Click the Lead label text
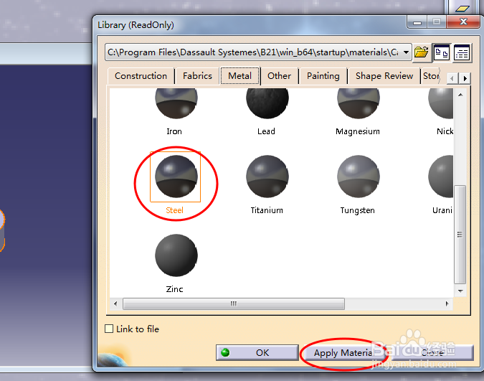The width and height of the screenshot is (484, 381). click(x=266, y=131)
